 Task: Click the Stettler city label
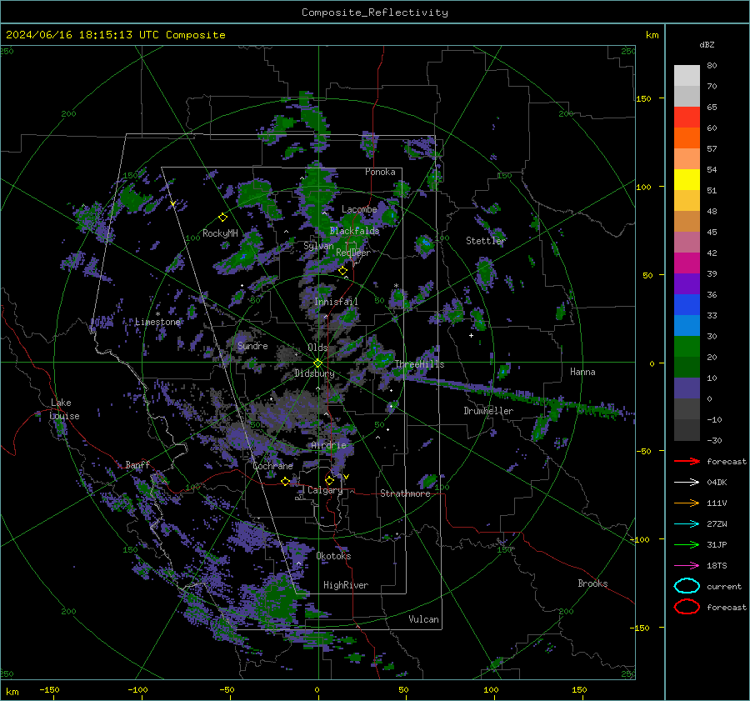[486, 241]
